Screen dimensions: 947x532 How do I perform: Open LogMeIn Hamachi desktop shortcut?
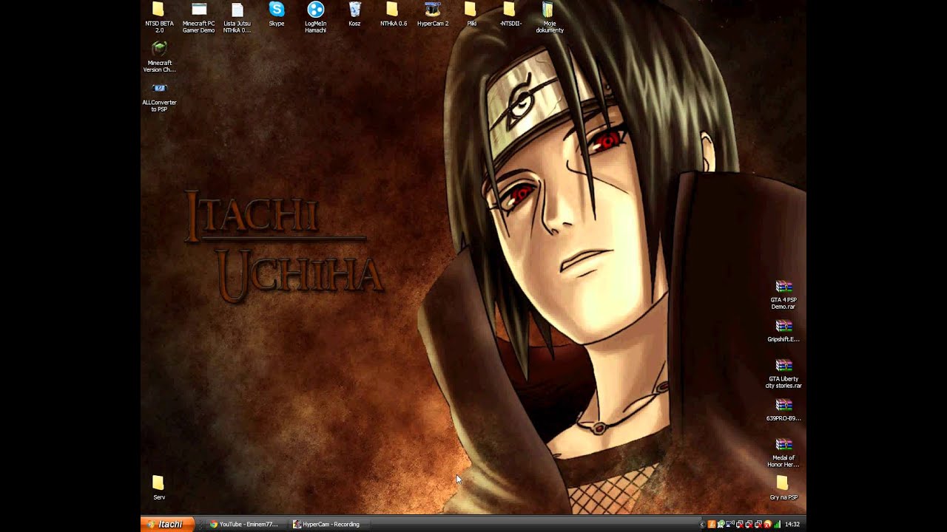pos(316,18)
